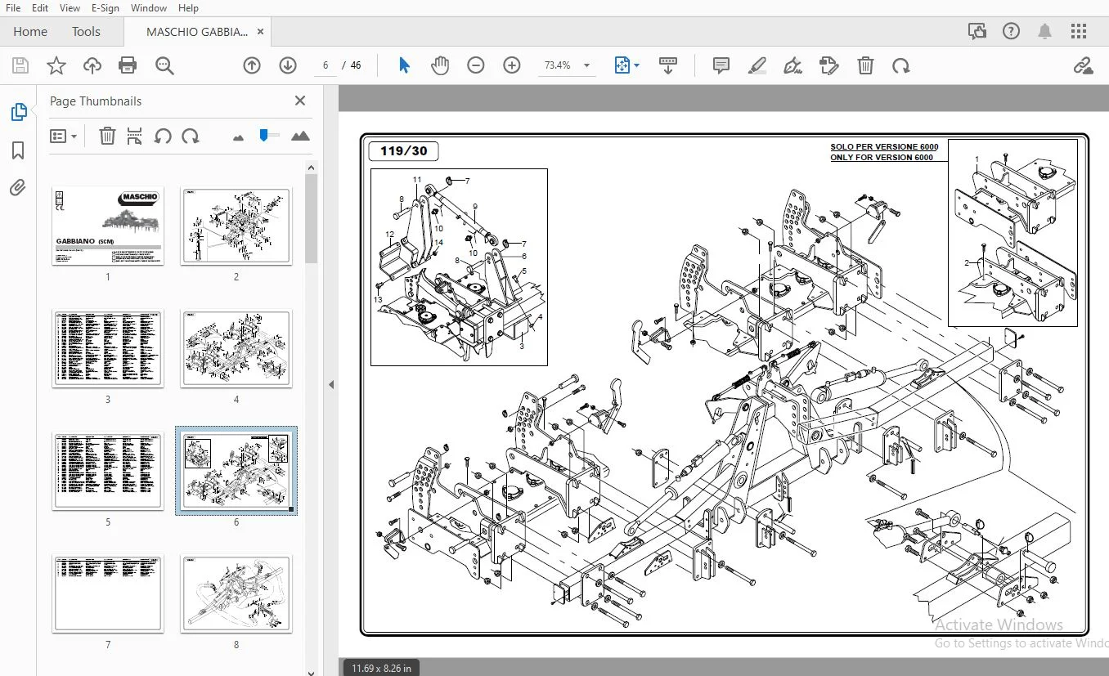The image size is (1109, 676).
Task: Select the Highlight text pen tool
Action: 757,65
